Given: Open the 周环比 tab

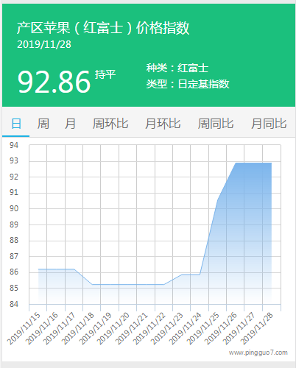Looking at the screenshot, I should tap(110, 124).
